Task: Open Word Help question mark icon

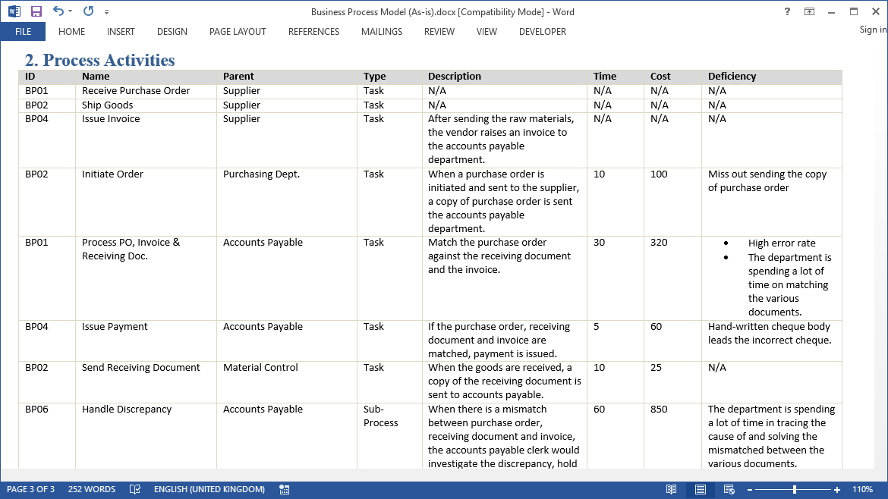Action: pyautogui.click(x=787, y=11)
